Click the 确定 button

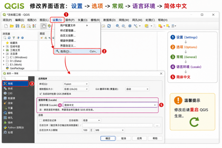click(108, 138)
